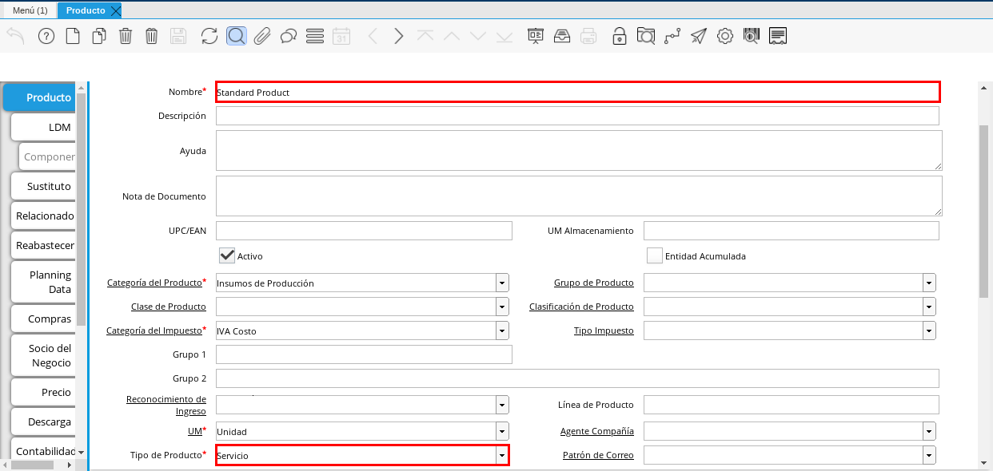Select the Planning Data side tab
The width and height of the screenshot is (993, 471).
click(43, 282)
